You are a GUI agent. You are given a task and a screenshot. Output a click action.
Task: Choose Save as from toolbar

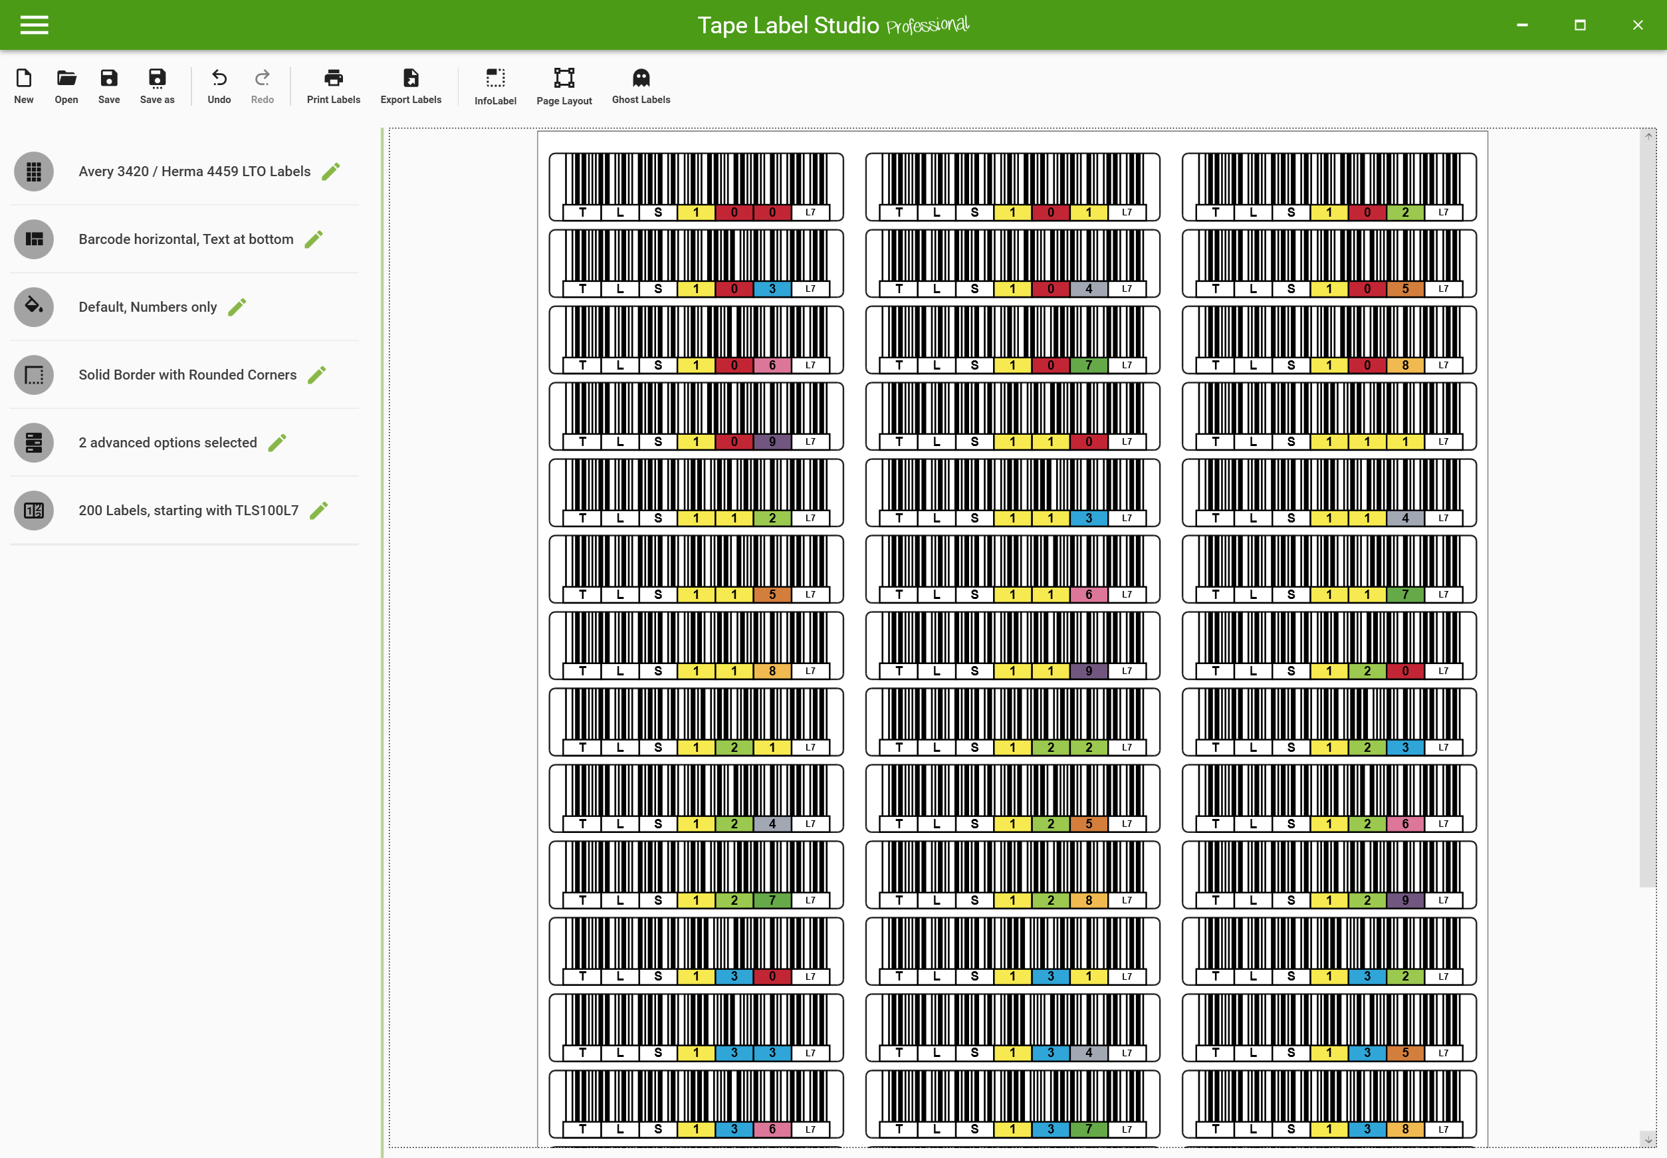click(x=158, y=86)
